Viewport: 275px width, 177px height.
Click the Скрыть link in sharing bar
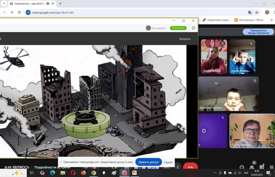[168, 162]
